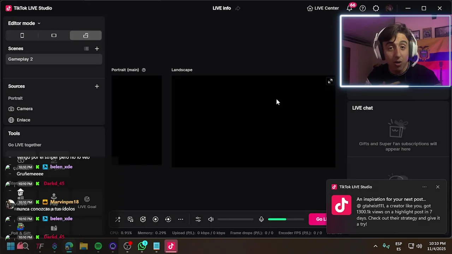Mute the speaker output
Viewport: 452px width, 254px height.
tap(211, 219)
